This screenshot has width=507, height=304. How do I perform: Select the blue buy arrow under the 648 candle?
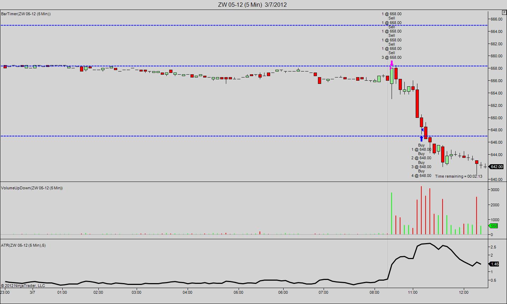click(x=421, y=139)
